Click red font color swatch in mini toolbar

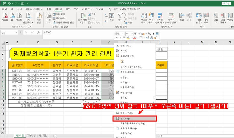point(135,38)
